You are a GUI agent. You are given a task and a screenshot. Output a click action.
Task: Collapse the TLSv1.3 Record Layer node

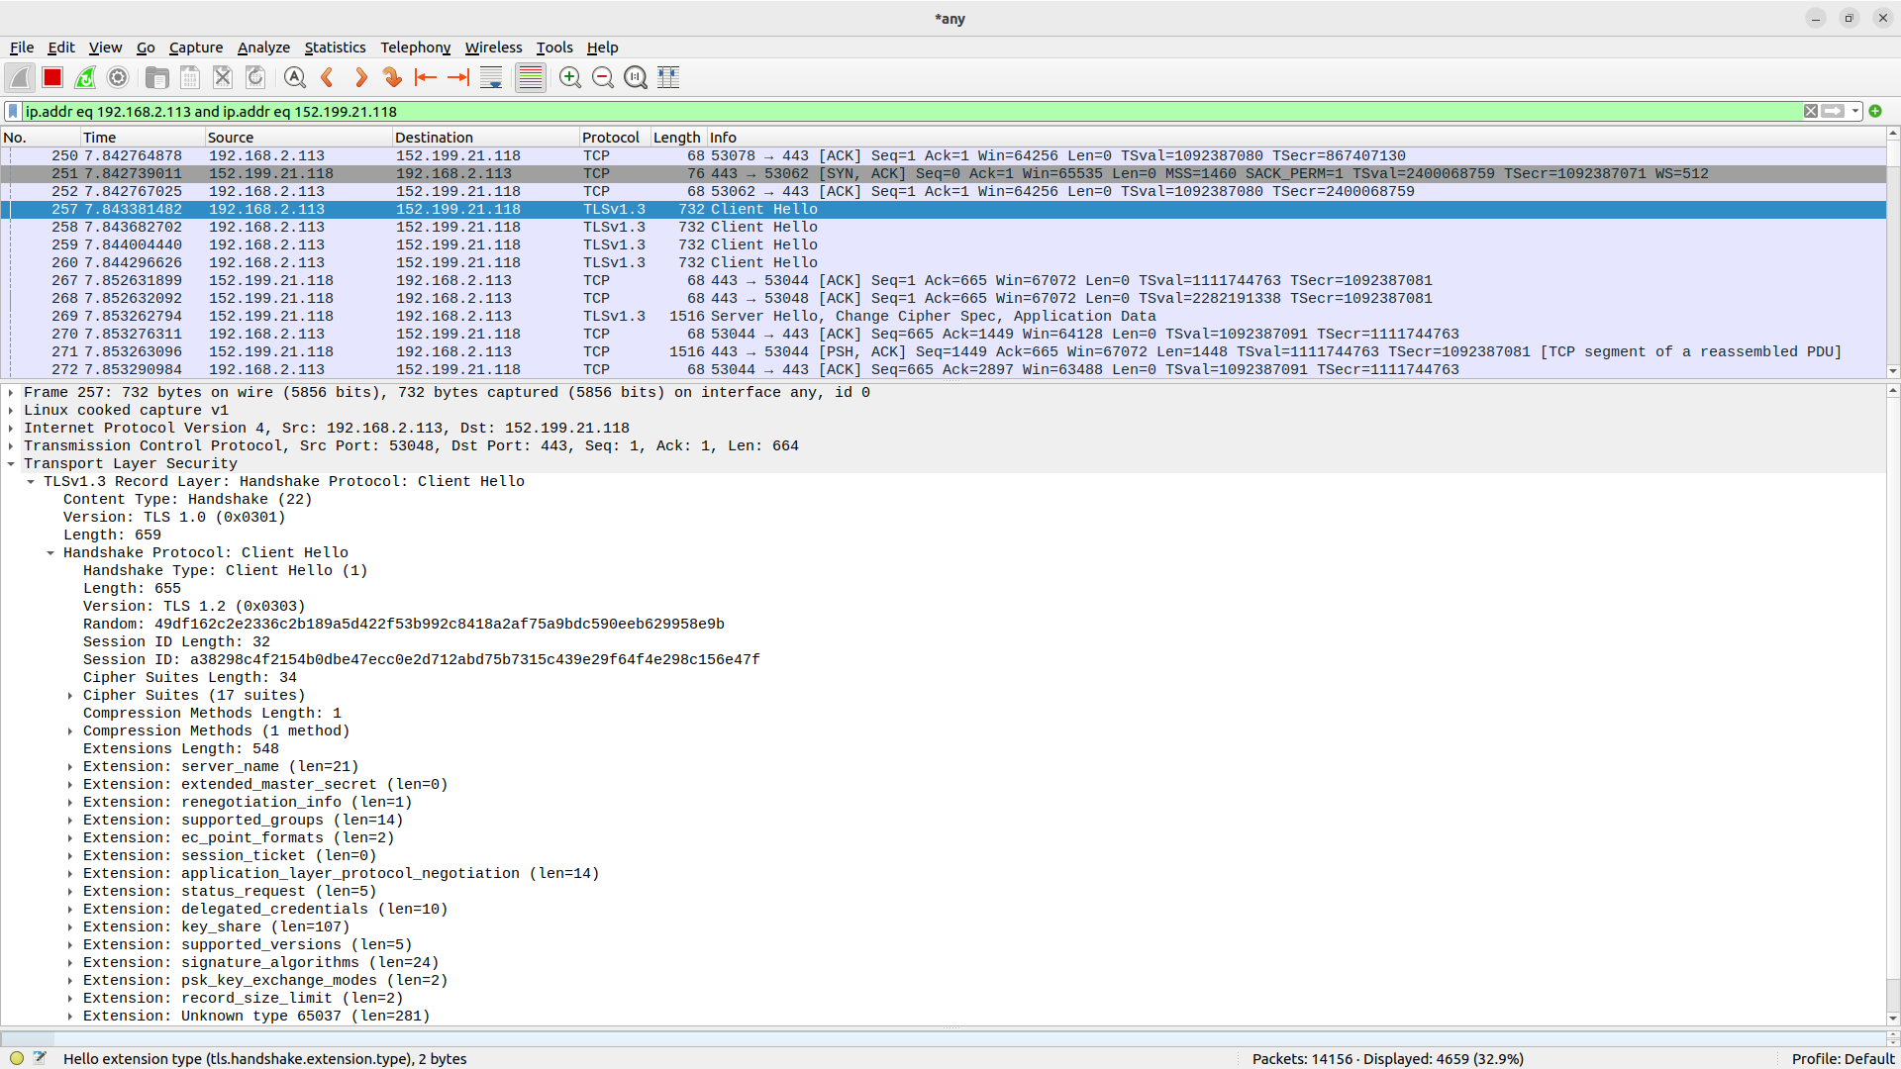coord(31,482)
